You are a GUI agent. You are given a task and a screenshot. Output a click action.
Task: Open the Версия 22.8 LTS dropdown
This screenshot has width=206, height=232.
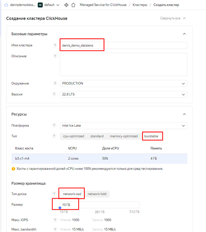[x=124, y=95]
